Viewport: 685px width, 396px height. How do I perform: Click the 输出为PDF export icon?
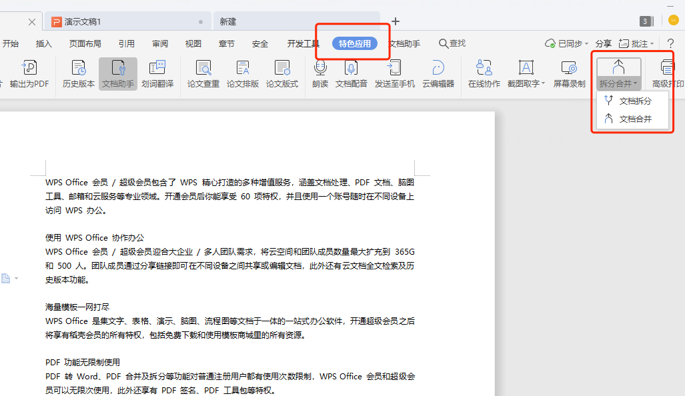(30, 68)
